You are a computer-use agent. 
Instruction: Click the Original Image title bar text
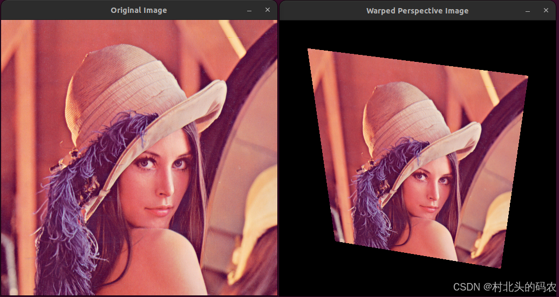click(139, 10)
